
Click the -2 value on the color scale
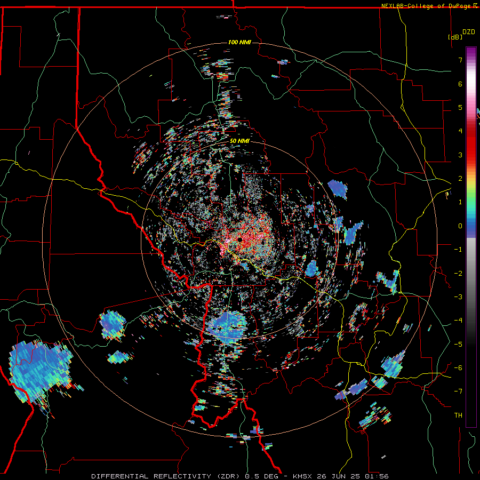(458, 273)
